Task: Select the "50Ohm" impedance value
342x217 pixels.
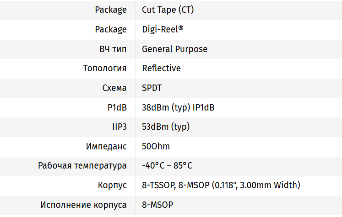Action: [156, 147]
